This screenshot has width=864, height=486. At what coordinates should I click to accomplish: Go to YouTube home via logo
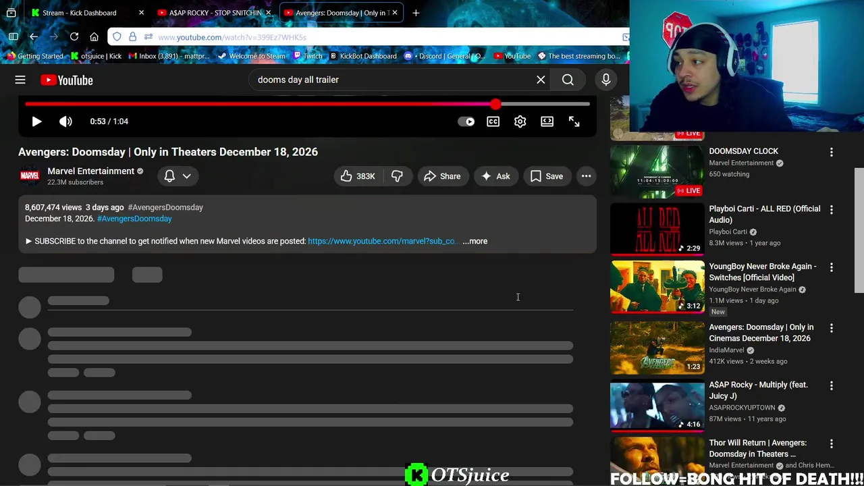point(66,80)
